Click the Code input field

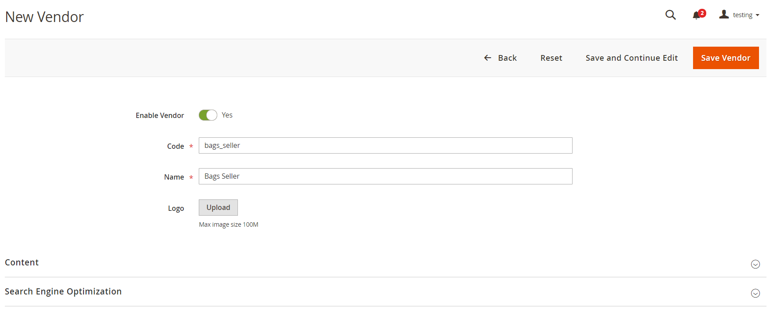pos(385,146)
